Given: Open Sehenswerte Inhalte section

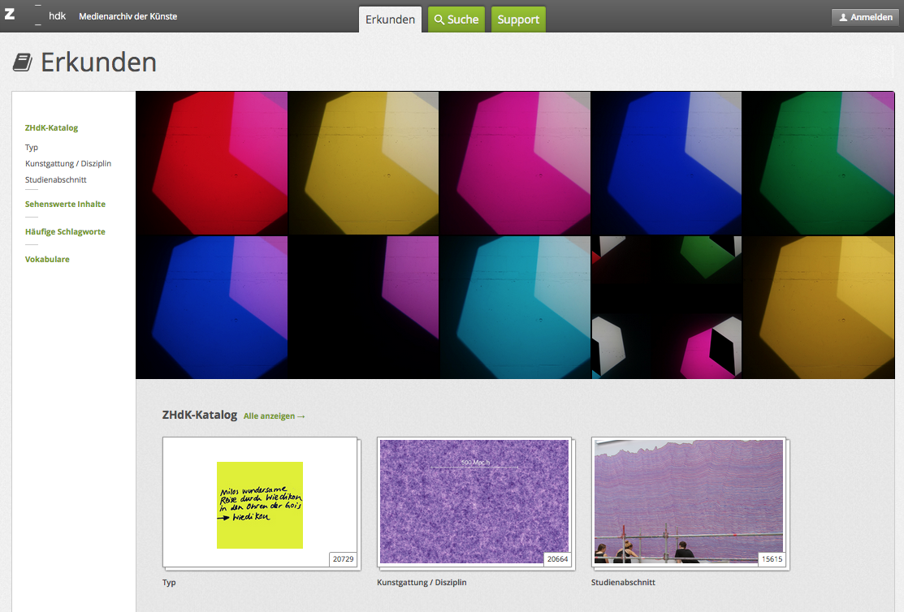Looking at the screenshot, I should point(65,205).
